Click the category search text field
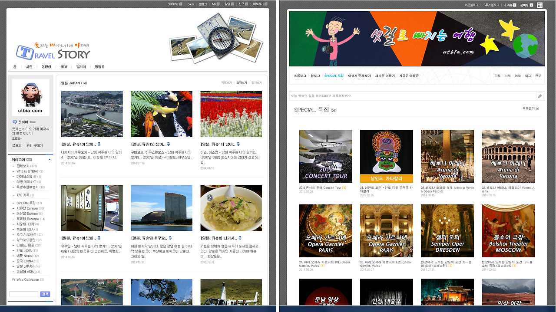Screen dimensions: 556x312 tap(24, 294)
